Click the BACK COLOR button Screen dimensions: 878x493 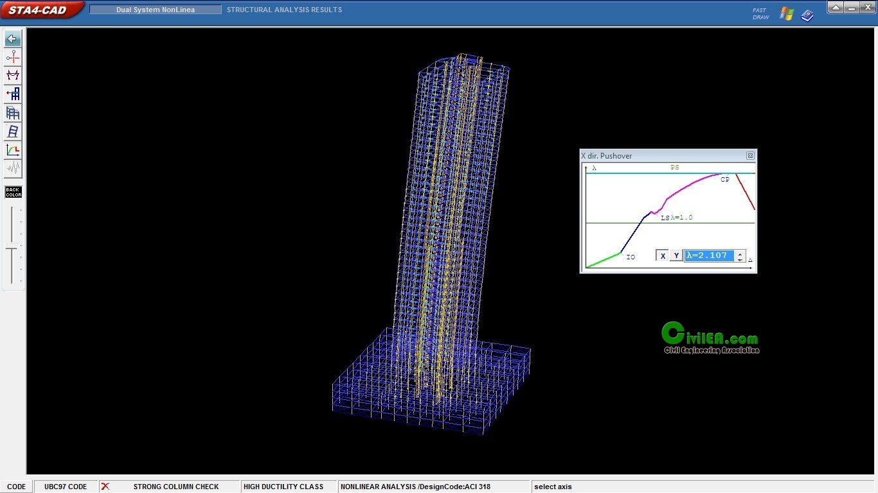pyautogui.click(x=13, y=192)
